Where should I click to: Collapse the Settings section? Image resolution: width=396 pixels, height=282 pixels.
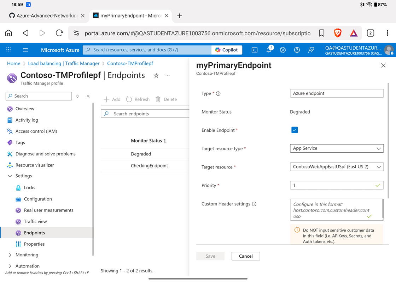[10, 176]
